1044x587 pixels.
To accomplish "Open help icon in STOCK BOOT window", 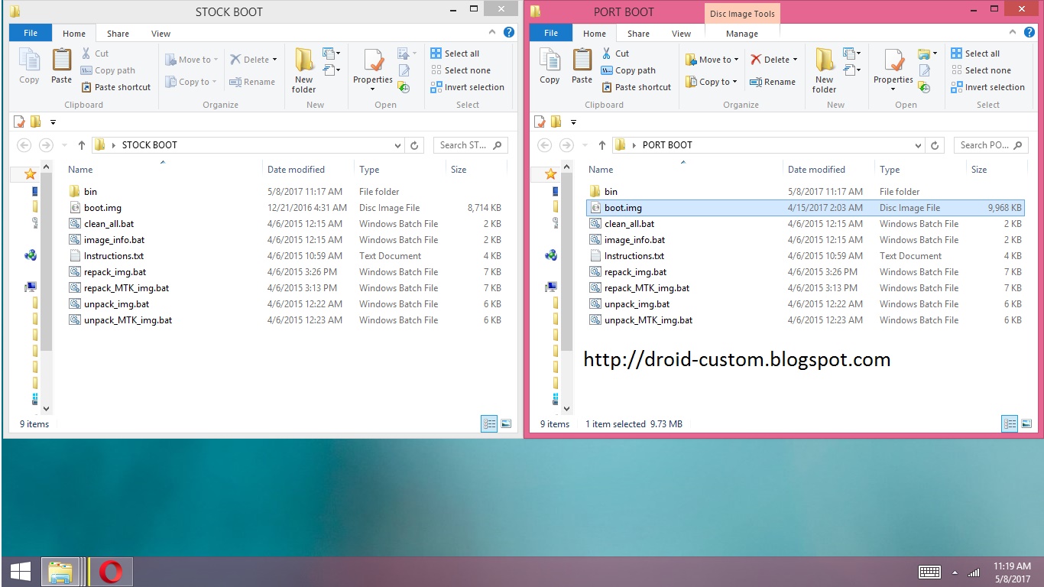I will 509,33.
